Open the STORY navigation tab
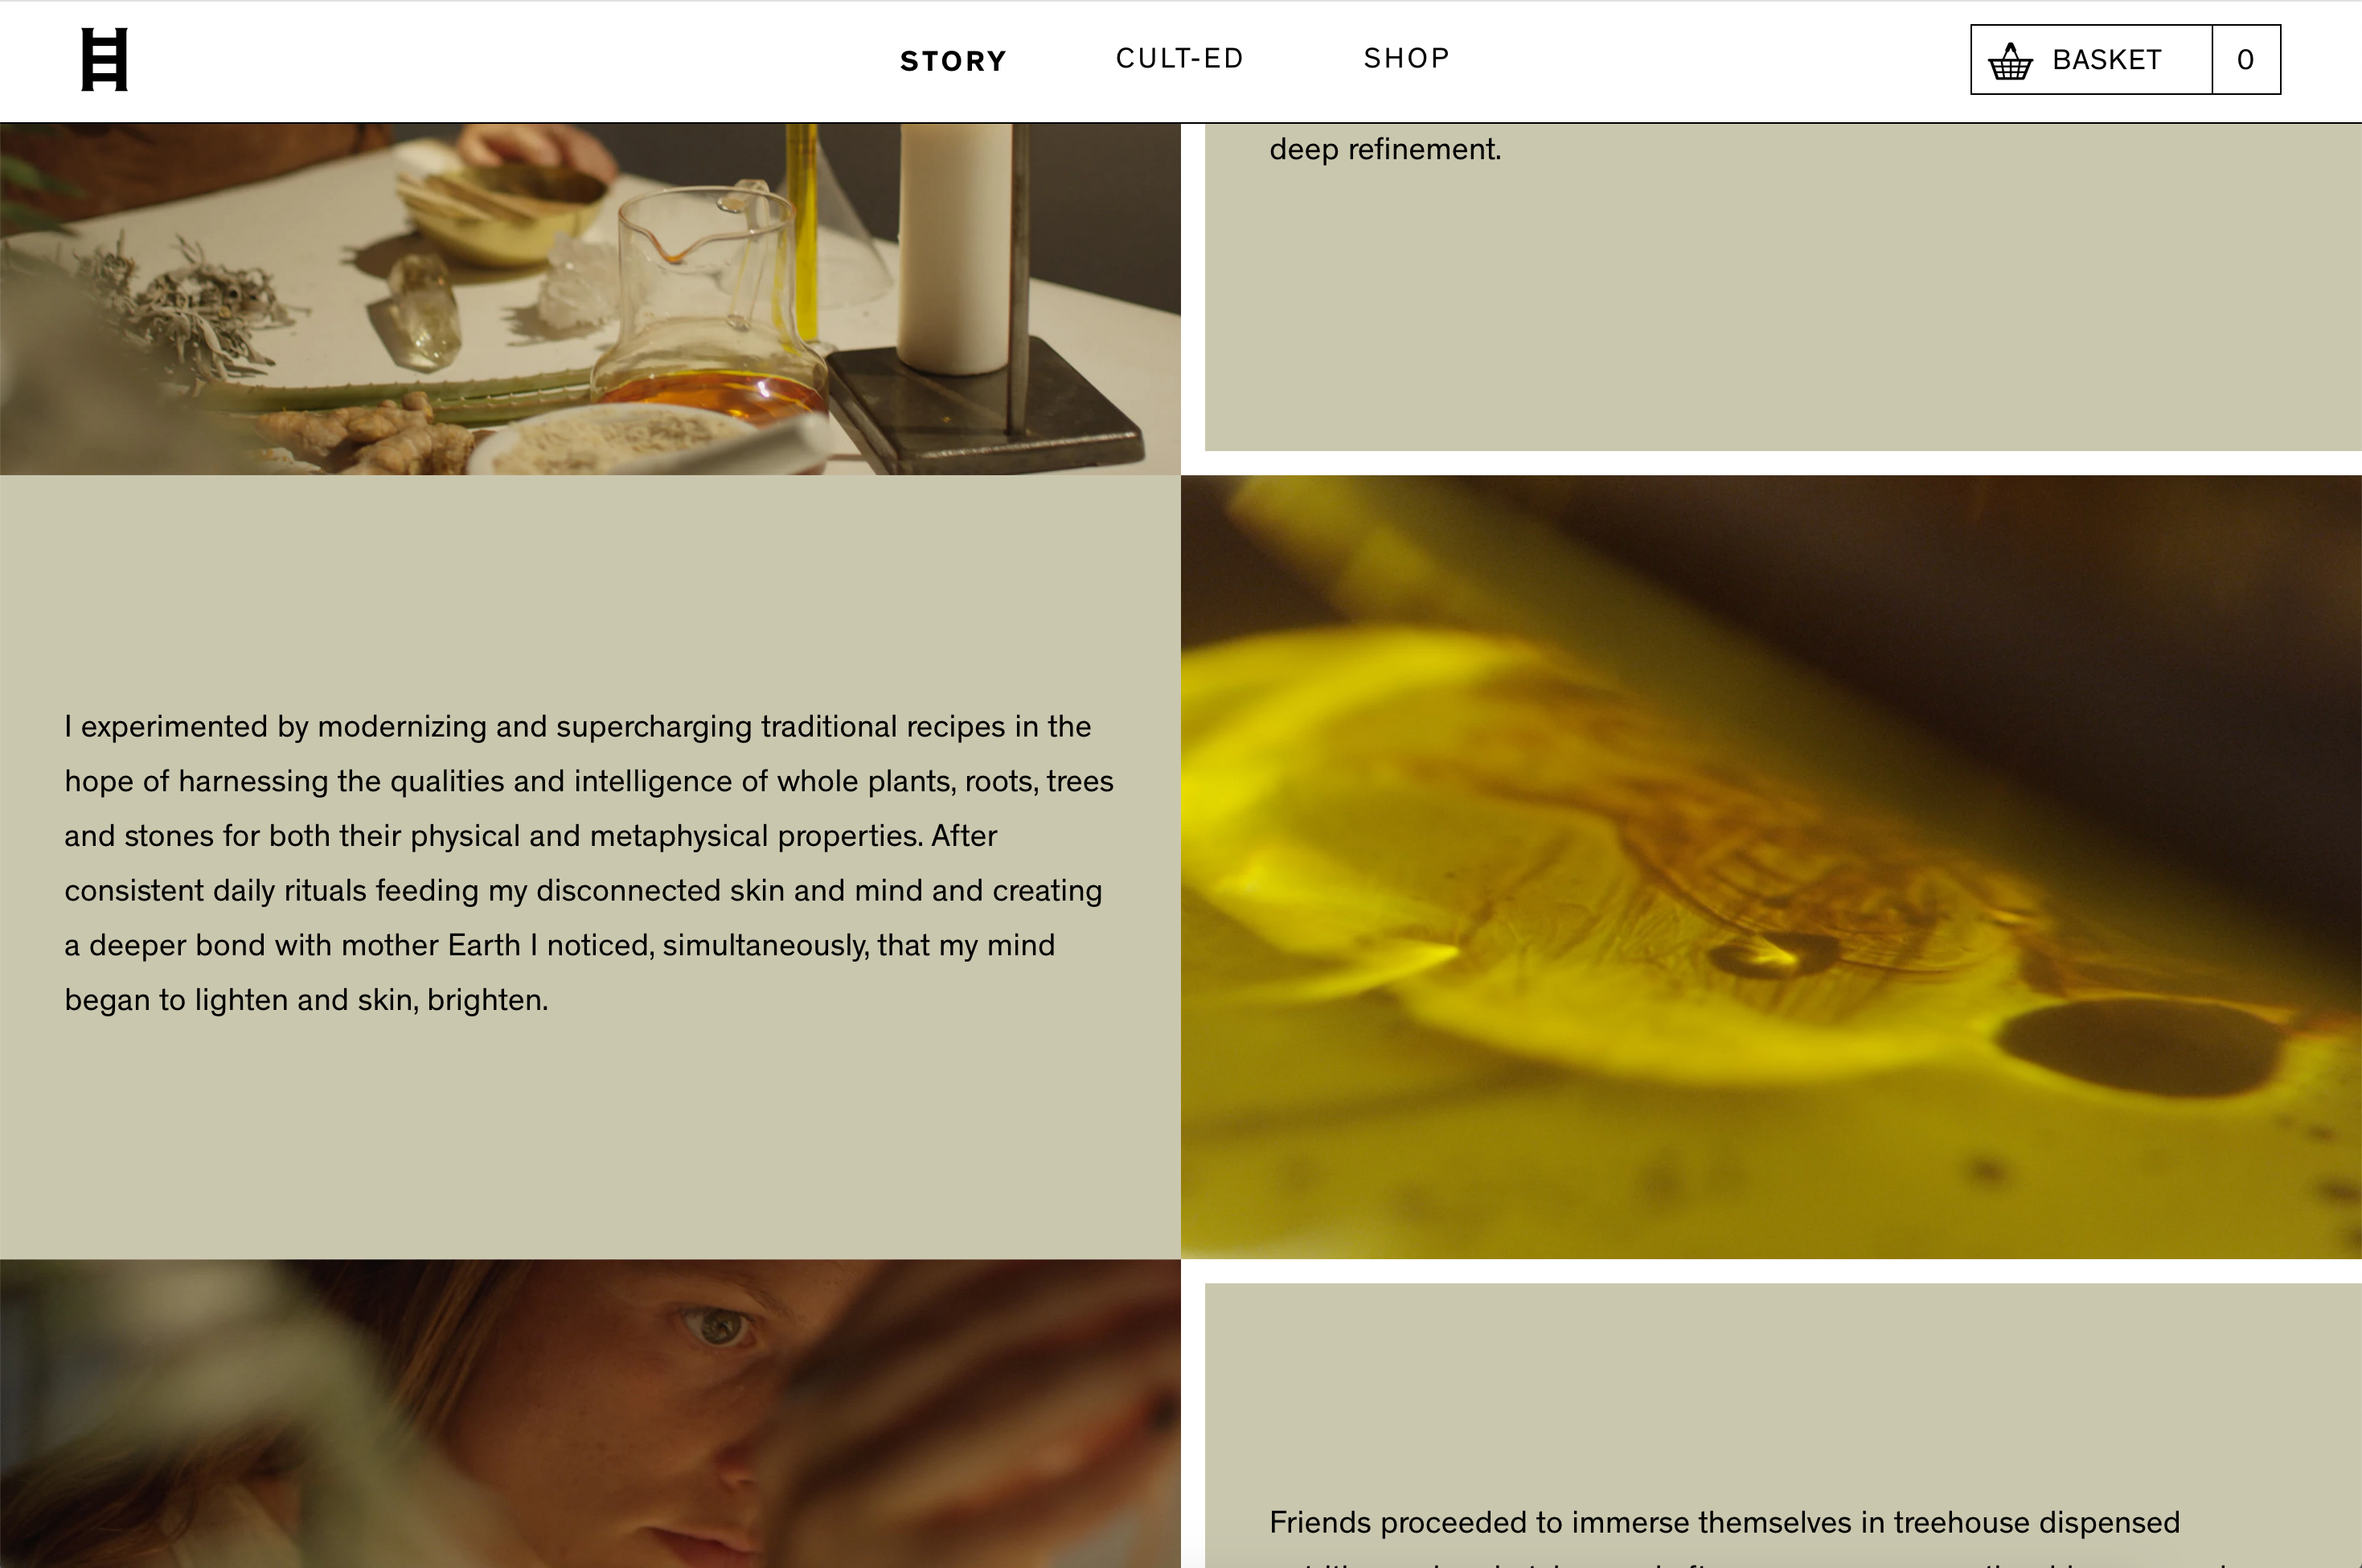2362x1568 pixels. 953,61
